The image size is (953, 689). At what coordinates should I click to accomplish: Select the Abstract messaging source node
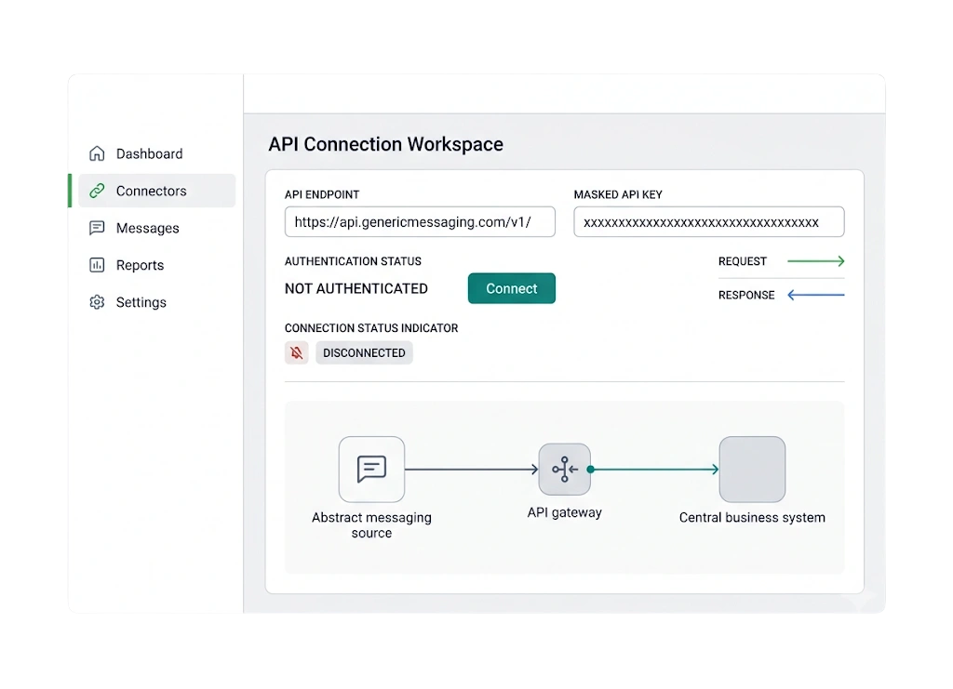(x=371, y=470)
